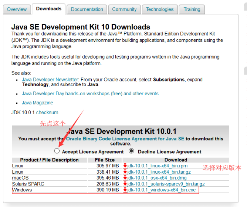Click the File Size column header
247x207 pixels.
pyautogui.click(x=105, y=160)
